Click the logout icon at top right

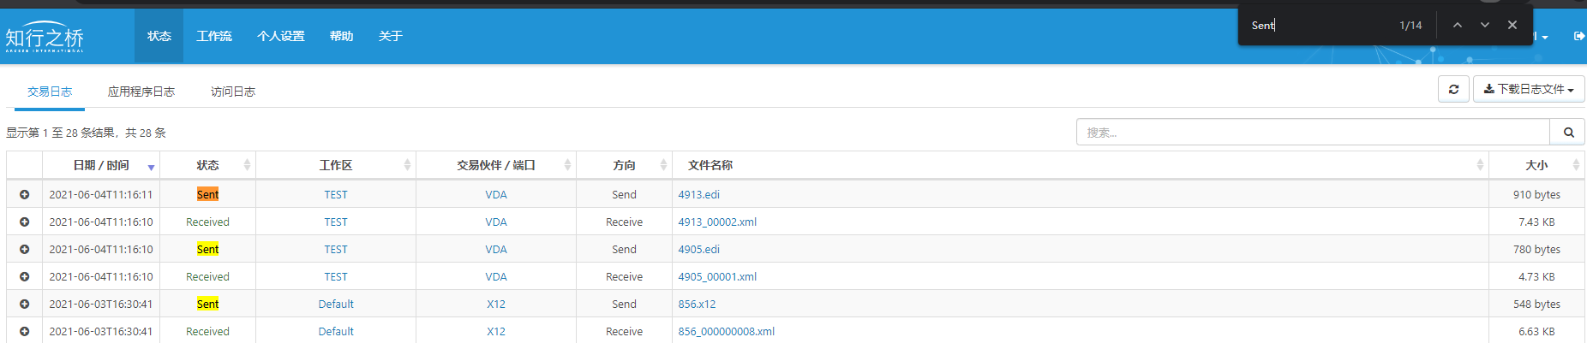coord(1578,36)
